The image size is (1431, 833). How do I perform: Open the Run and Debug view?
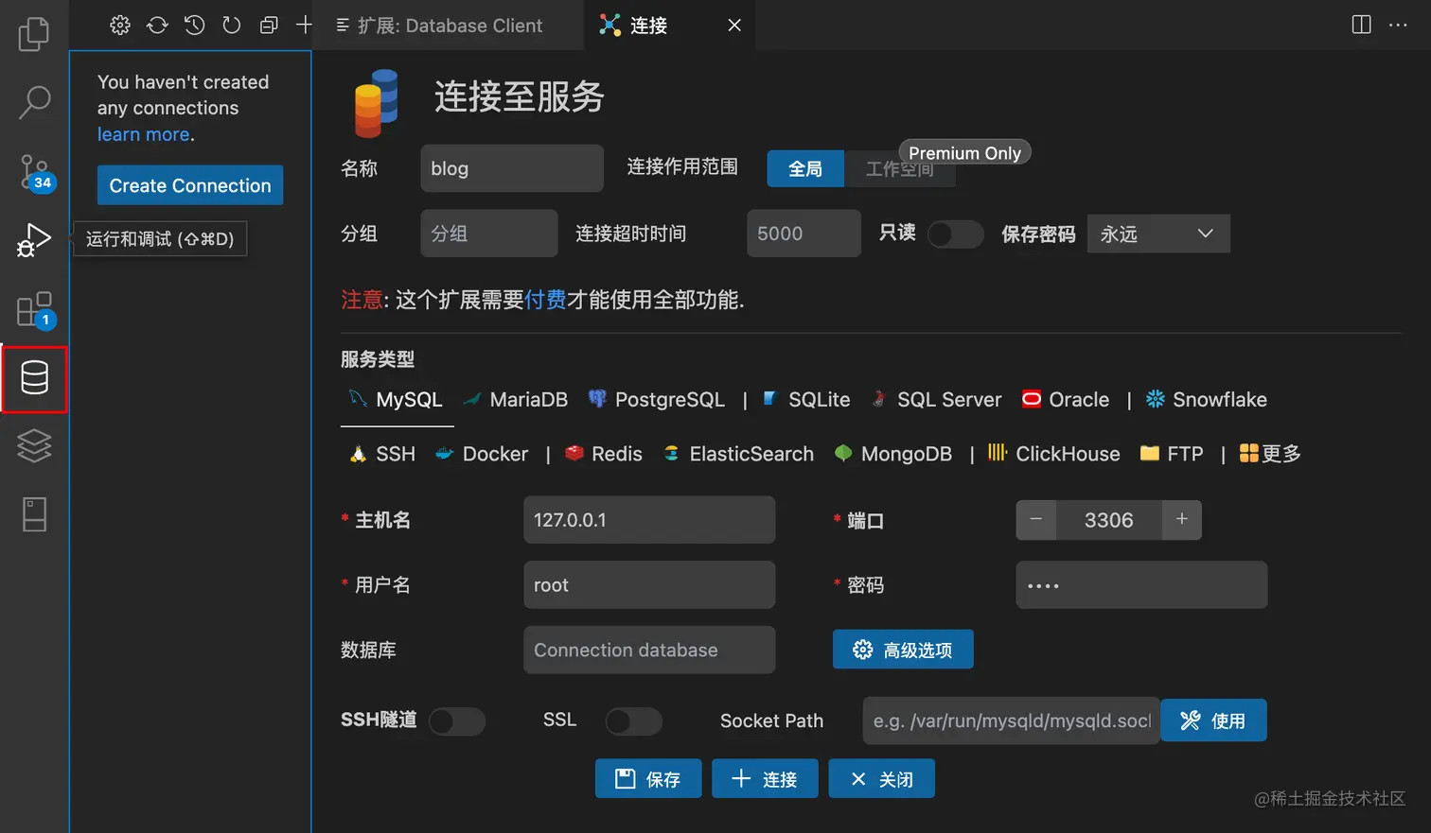pyautogui.click(x=34, y=240)
